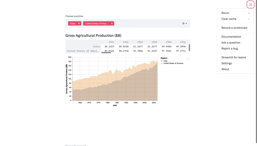Select the 1966 column header

(x=183, y=42)
